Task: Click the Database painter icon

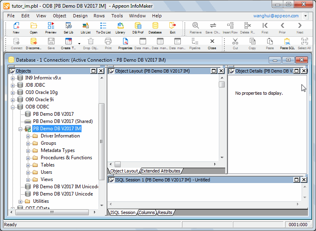Action: click(155, 28)
